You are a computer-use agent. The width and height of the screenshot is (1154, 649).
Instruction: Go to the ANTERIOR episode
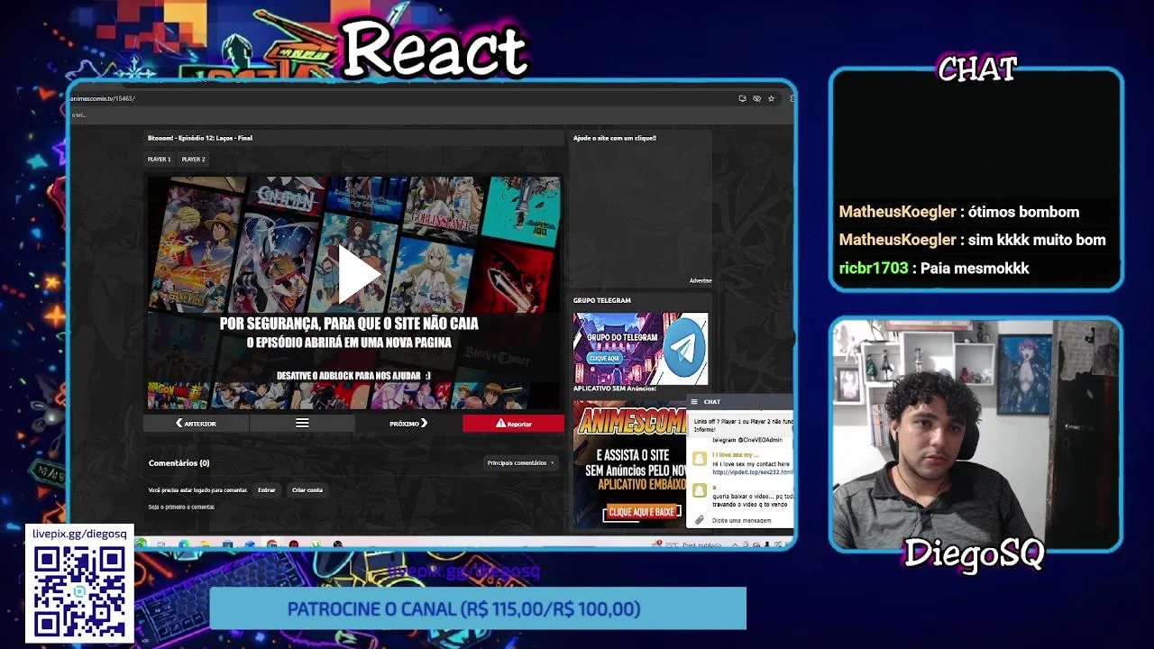[197, 424]
